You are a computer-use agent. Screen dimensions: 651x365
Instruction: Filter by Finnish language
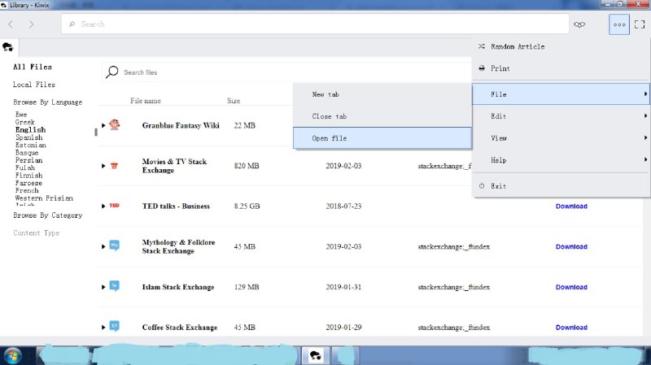[x=28, y=176]
